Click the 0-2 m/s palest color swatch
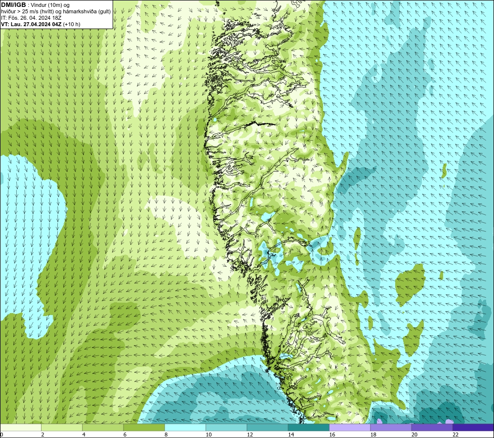Viewport: 494px width, 438px height. tap(21, 428)
